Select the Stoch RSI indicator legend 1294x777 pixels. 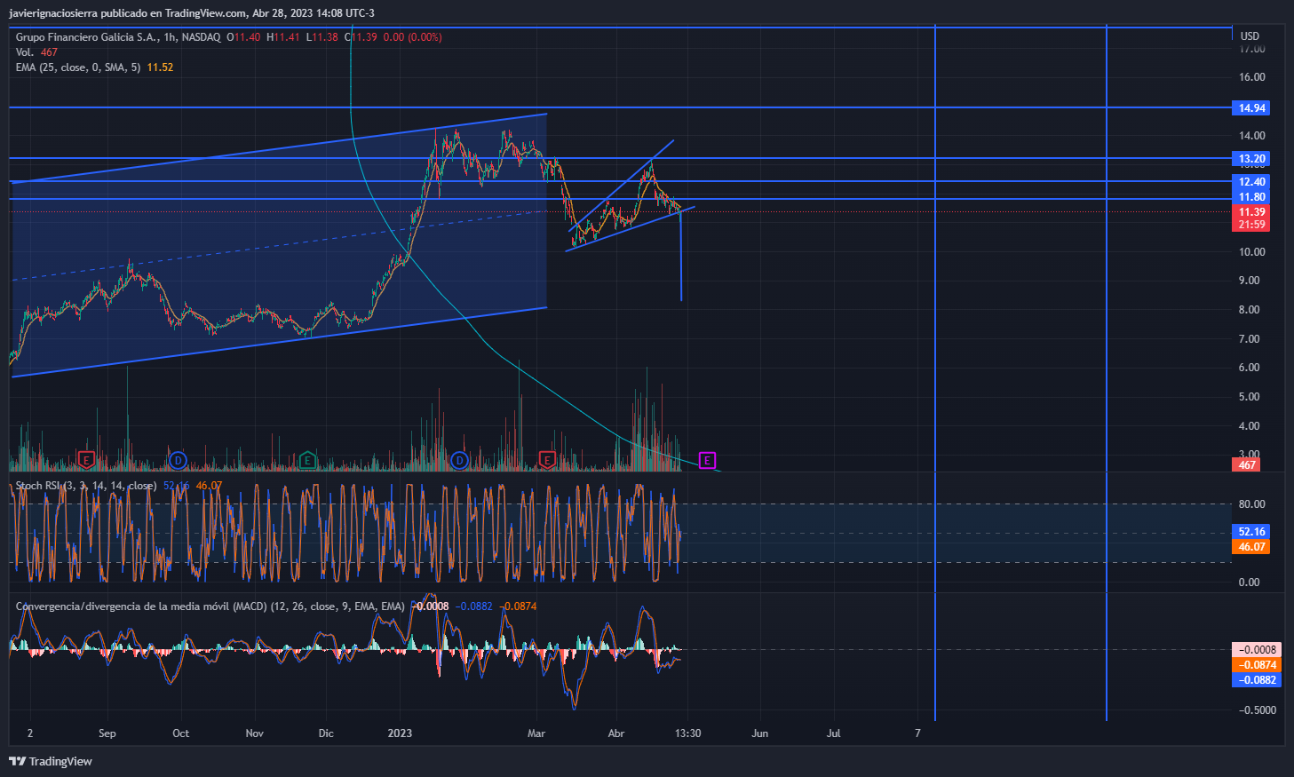[x=85, y=486]
